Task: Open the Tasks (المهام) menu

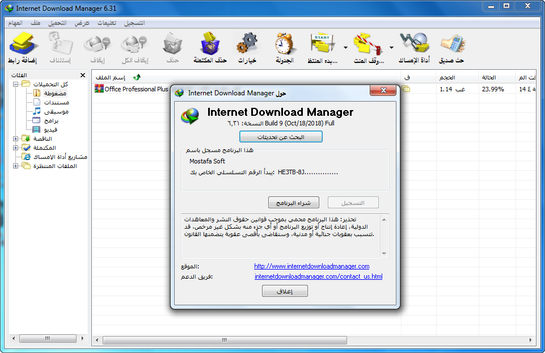Action: coord(15,23)
